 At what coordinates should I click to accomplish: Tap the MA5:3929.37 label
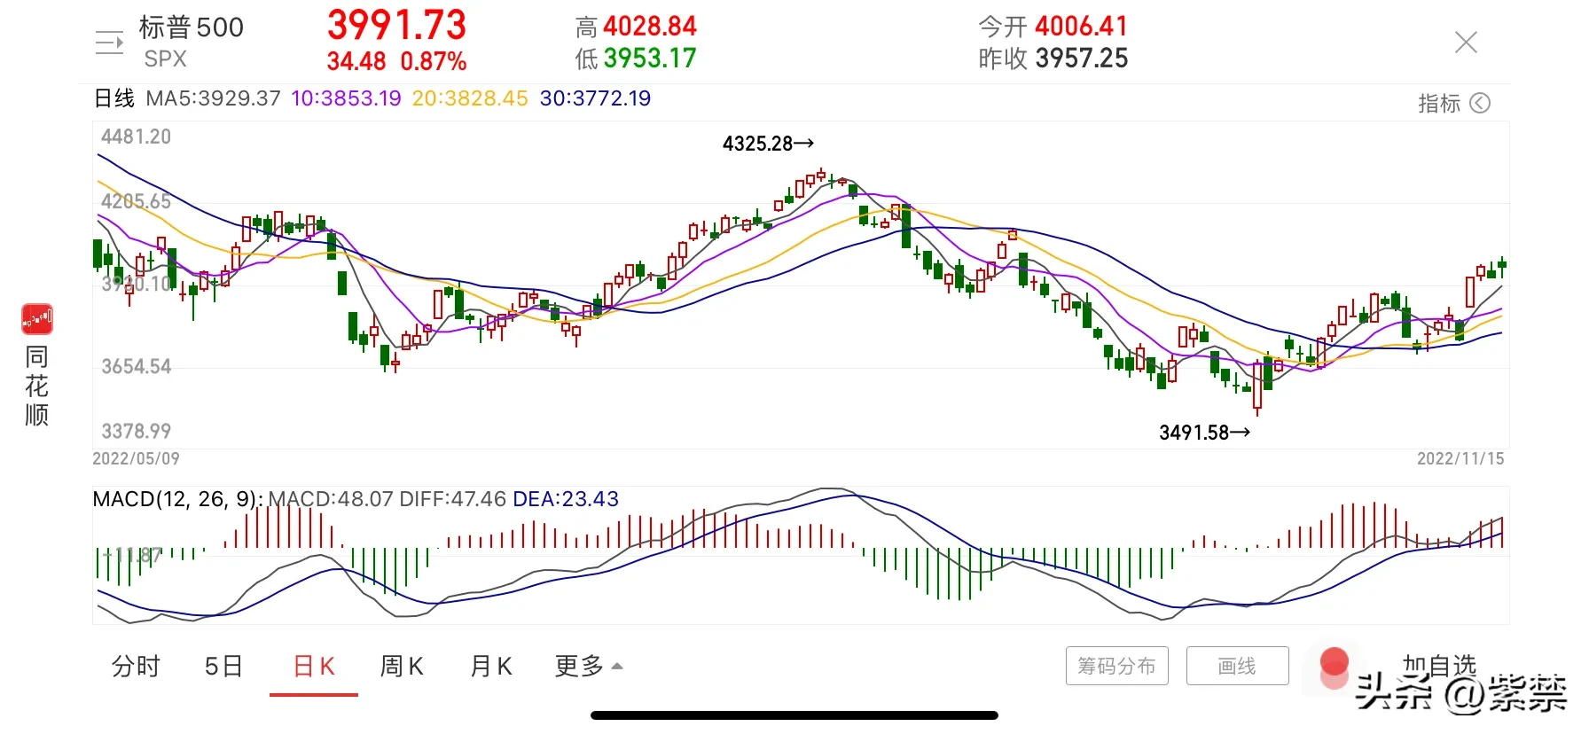[x=213, y=98]
